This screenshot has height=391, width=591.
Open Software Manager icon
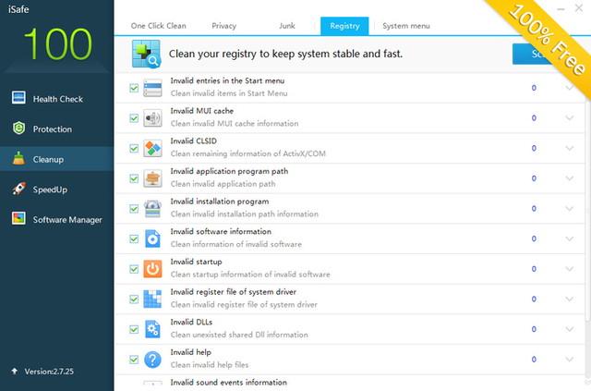[18, 218]
